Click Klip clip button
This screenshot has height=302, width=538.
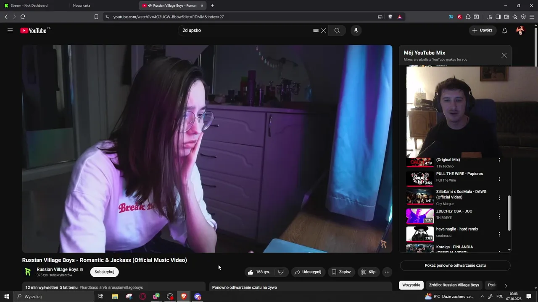(368, 272)
